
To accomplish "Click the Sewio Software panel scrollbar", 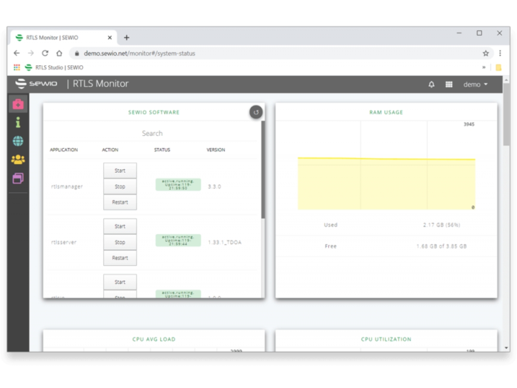I will [263, 170].
